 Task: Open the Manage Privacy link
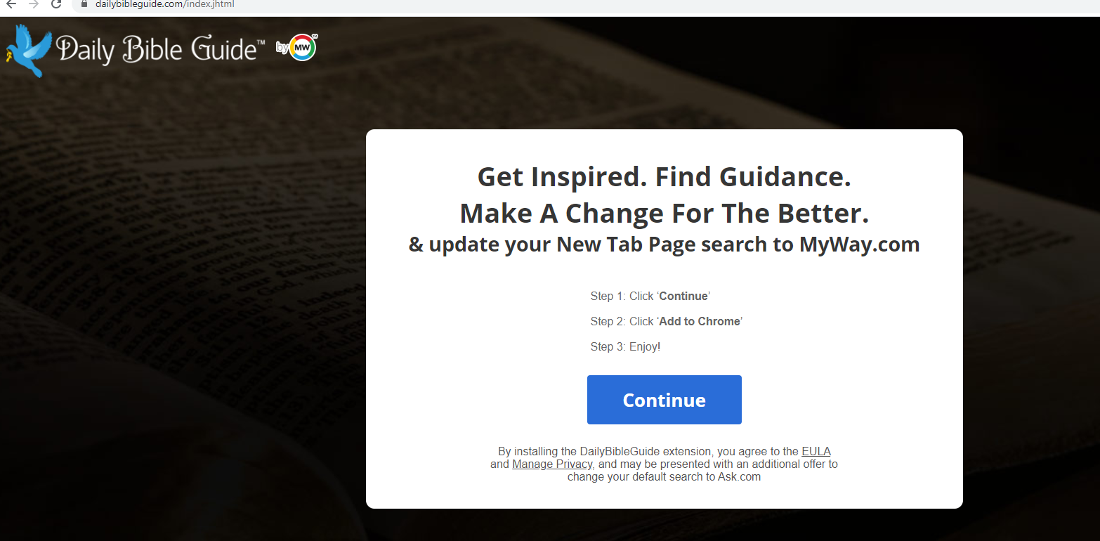552,464
